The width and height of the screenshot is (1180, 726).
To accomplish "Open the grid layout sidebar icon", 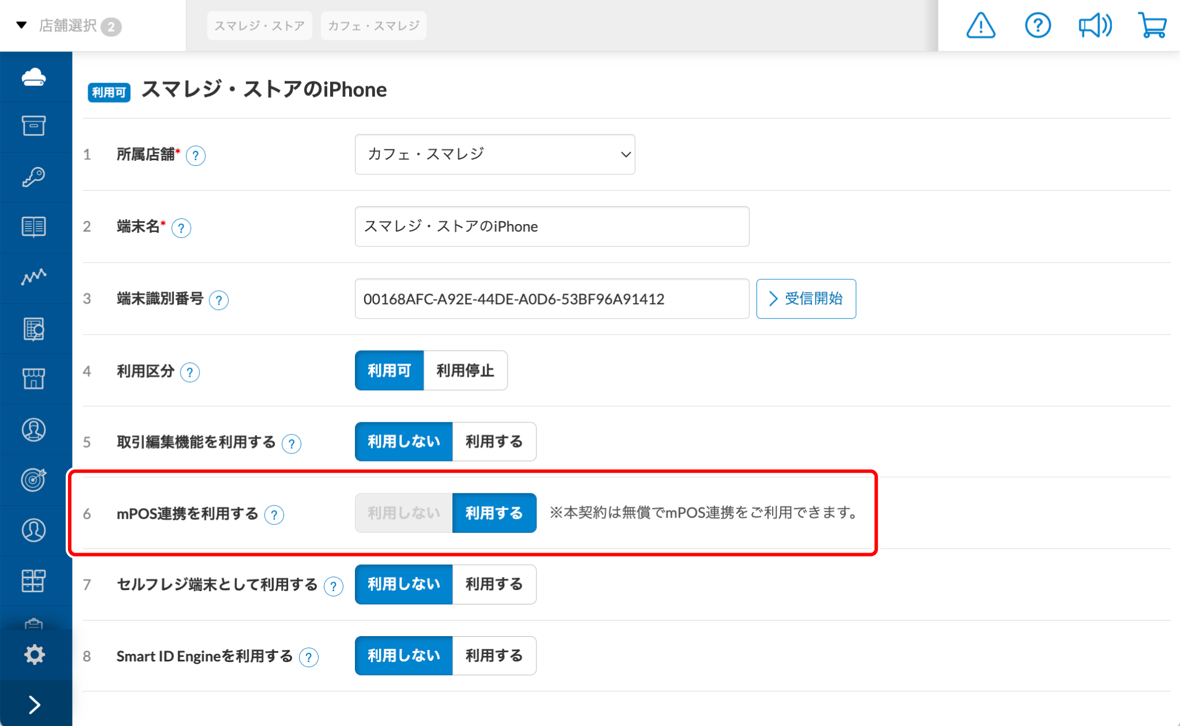I will [x=34, y=580].
